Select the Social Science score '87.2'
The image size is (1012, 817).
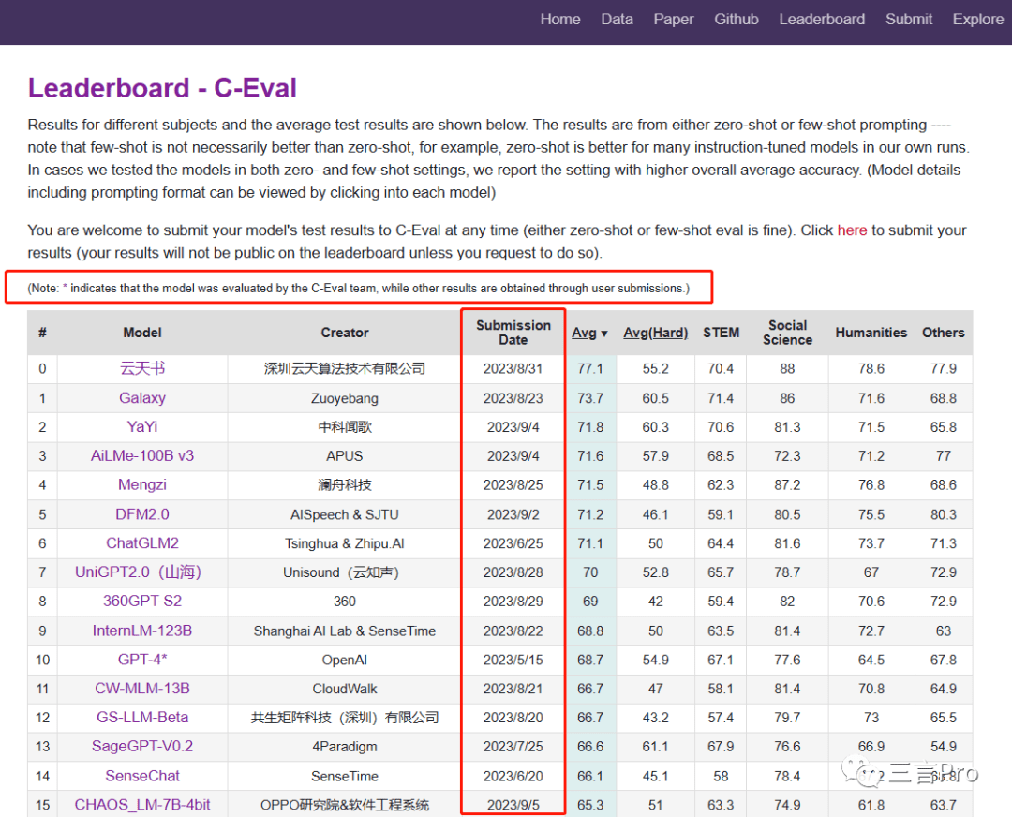point(787,485)
